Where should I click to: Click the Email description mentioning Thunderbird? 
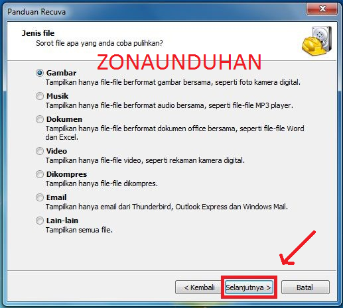click(x=167, y=207)
